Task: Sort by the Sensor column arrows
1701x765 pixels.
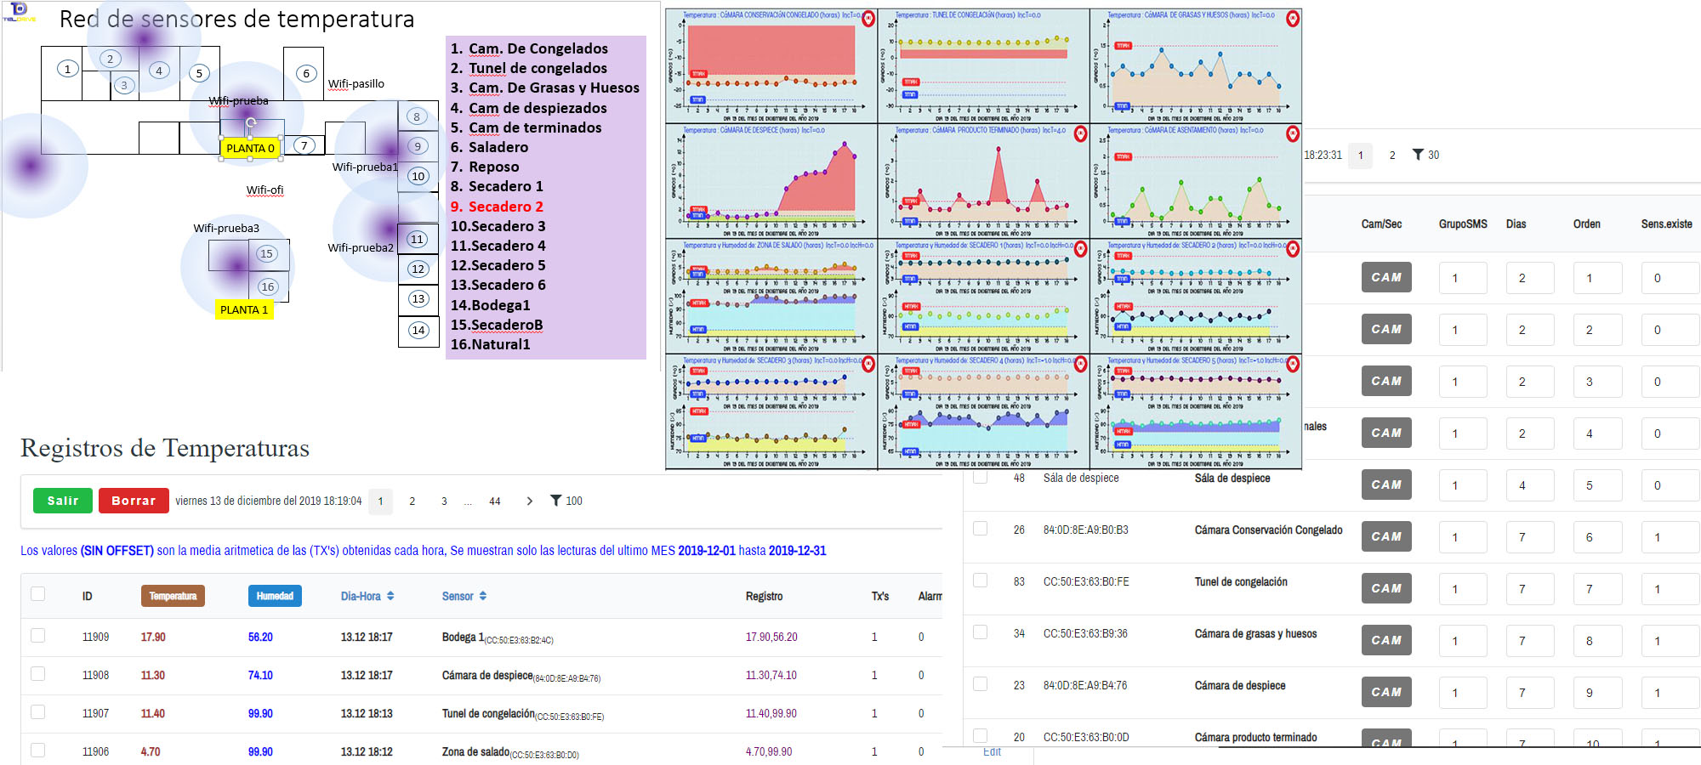Action: (483, 596)
